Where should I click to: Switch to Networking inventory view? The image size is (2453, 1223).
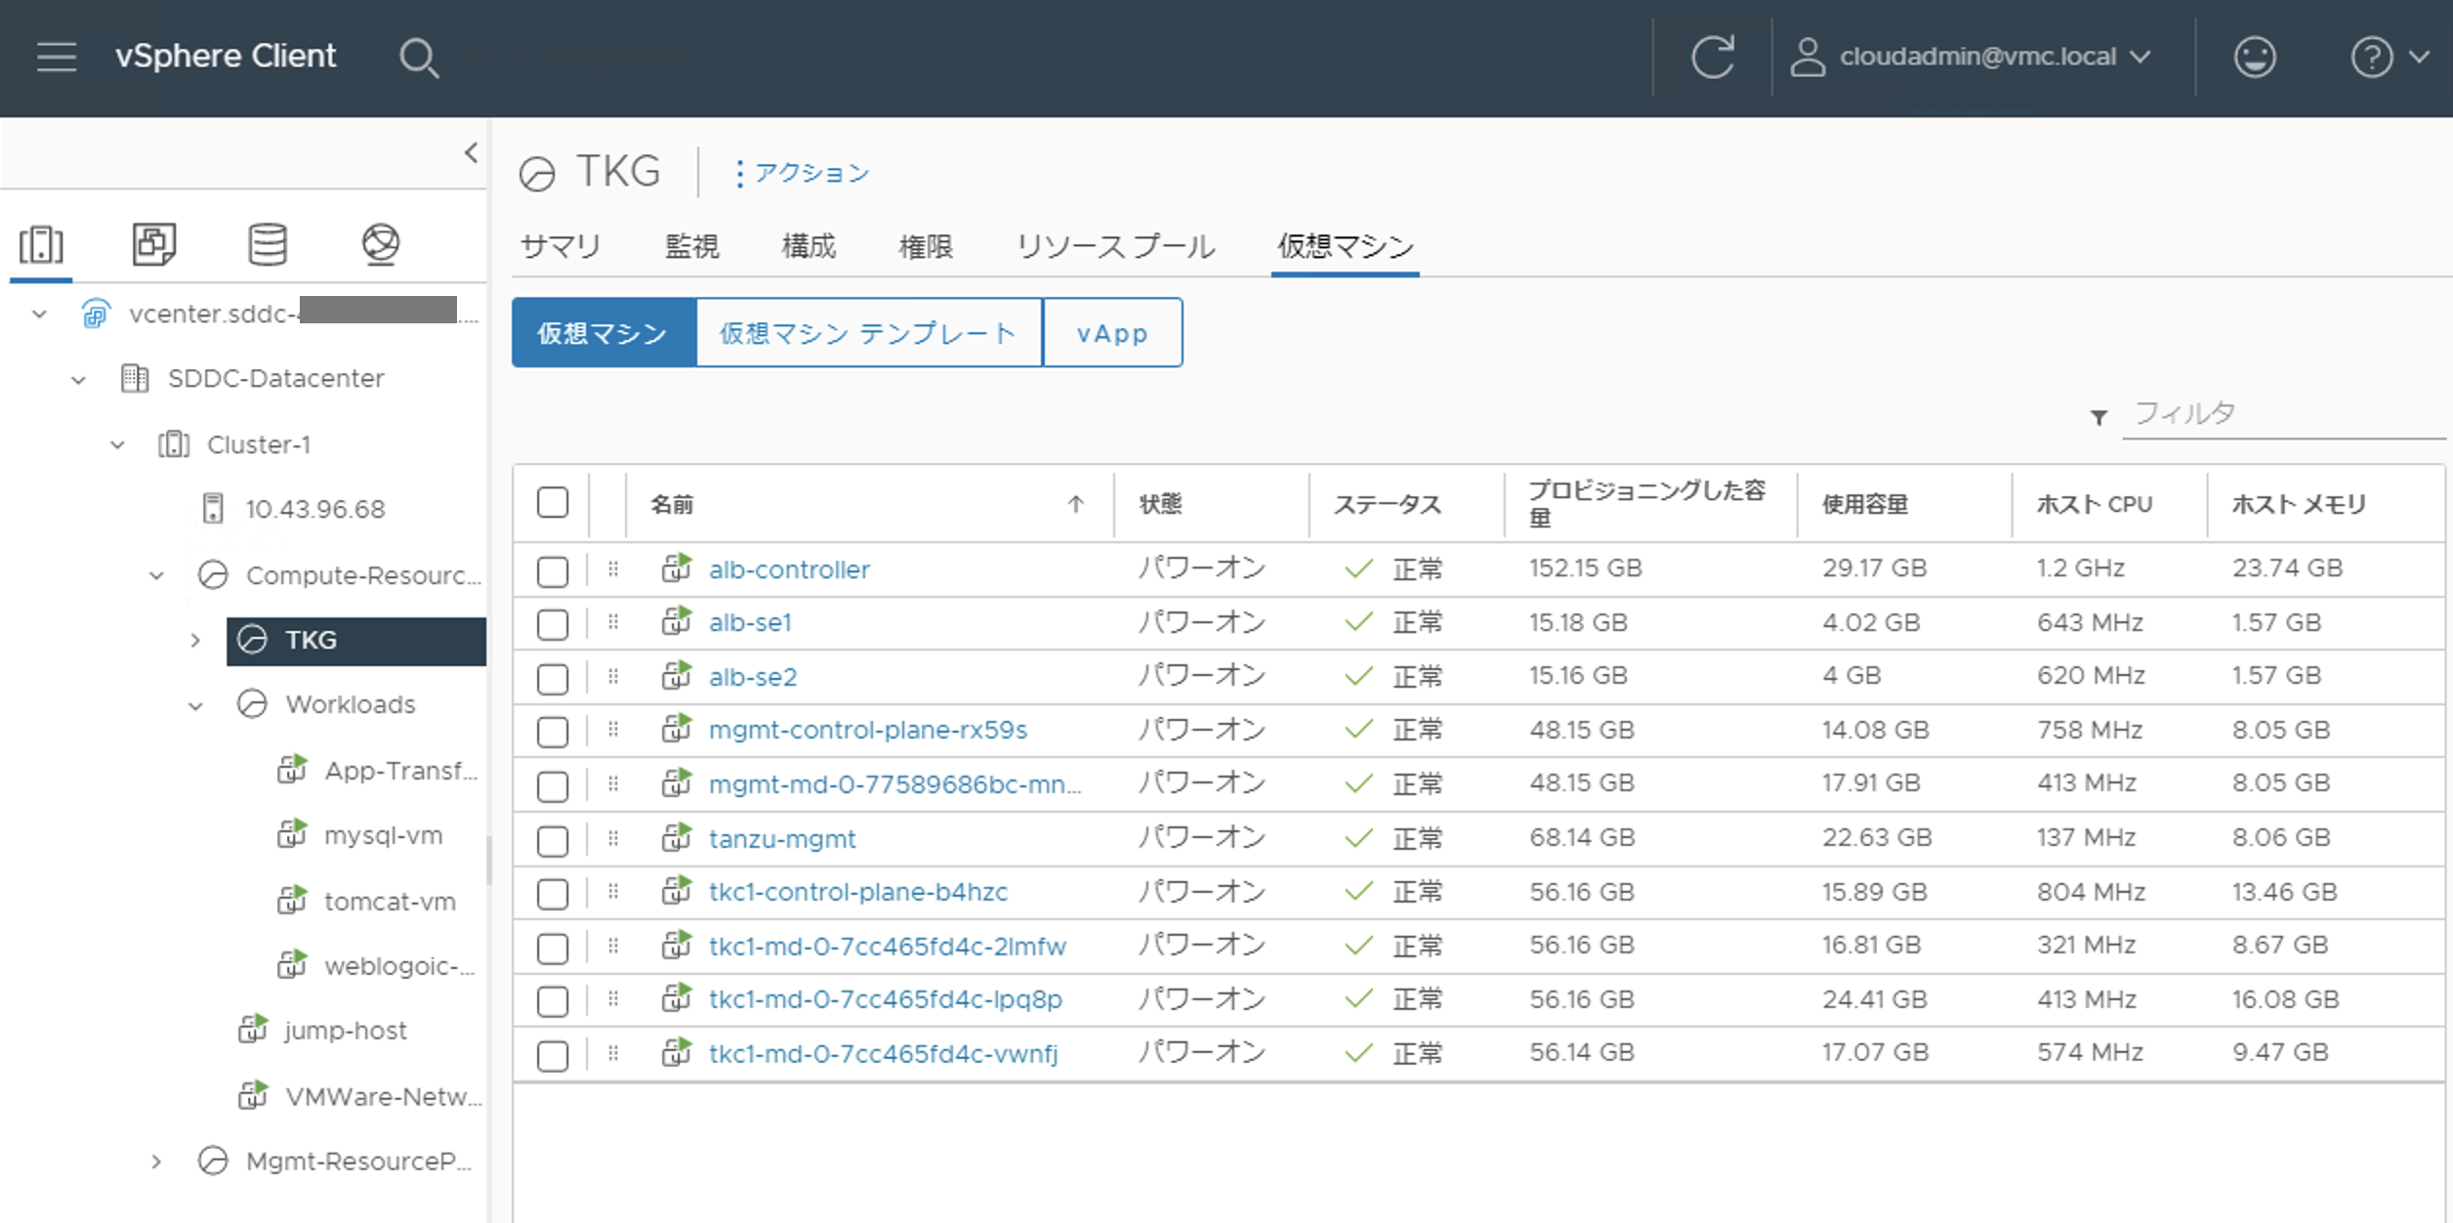click(381, 244)
